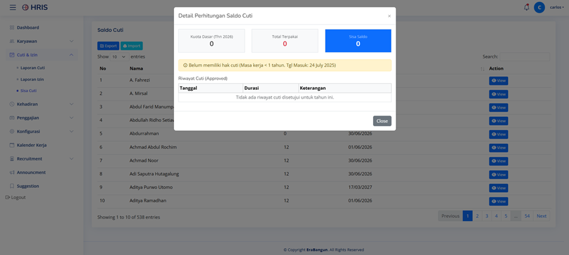Click the Nama column header

pos(136,68)
